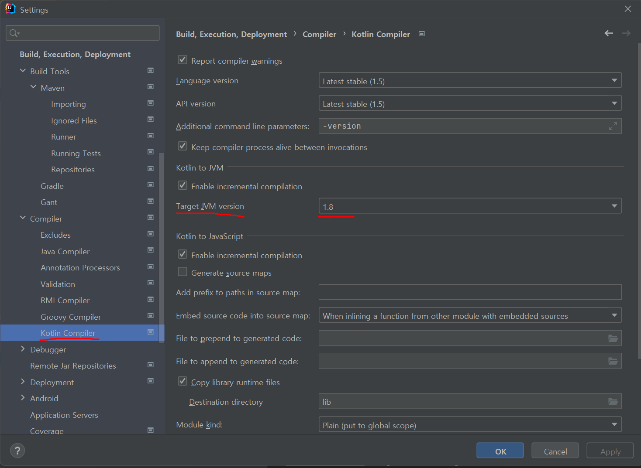Click Add prefix to paths input field

click(x=470, y=292)
